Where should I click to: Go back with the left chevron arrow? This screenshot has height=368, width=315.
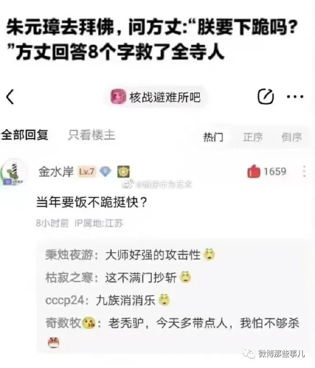click(10, 97)
